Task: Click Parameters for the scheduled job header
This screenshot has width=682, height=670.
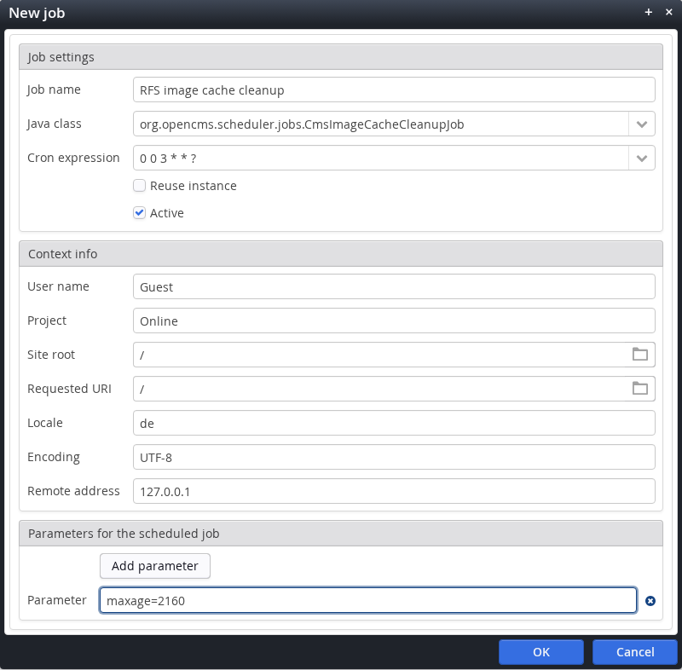Action: pos(341,533)
